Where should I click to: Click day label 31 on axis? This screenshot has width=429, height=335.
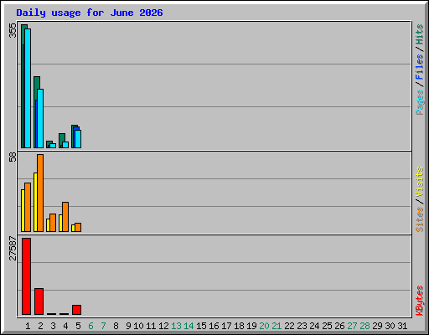tap(402, 326)
